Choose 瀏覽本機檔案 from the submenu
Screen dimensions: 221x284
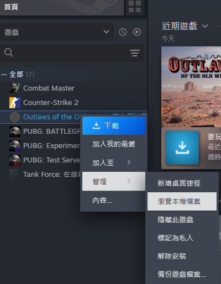(182, 201)
